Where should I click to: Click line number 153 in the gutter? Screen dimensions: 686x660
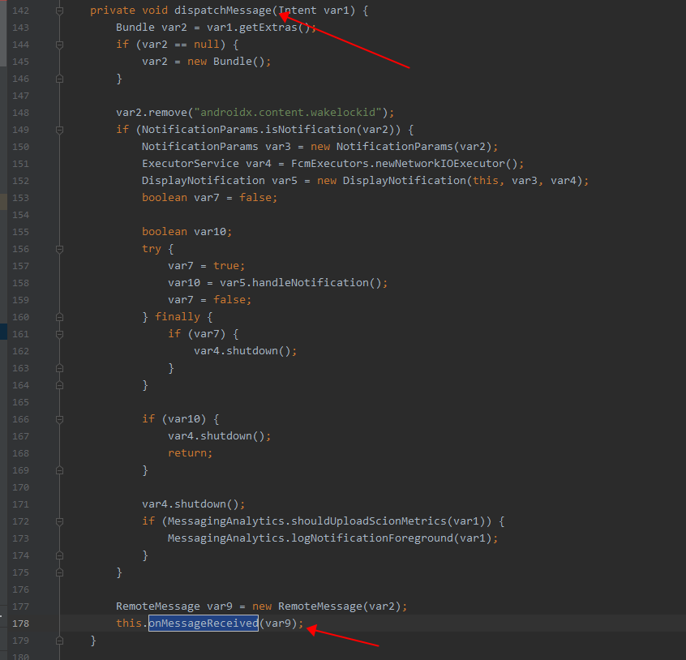click(20, 198)
